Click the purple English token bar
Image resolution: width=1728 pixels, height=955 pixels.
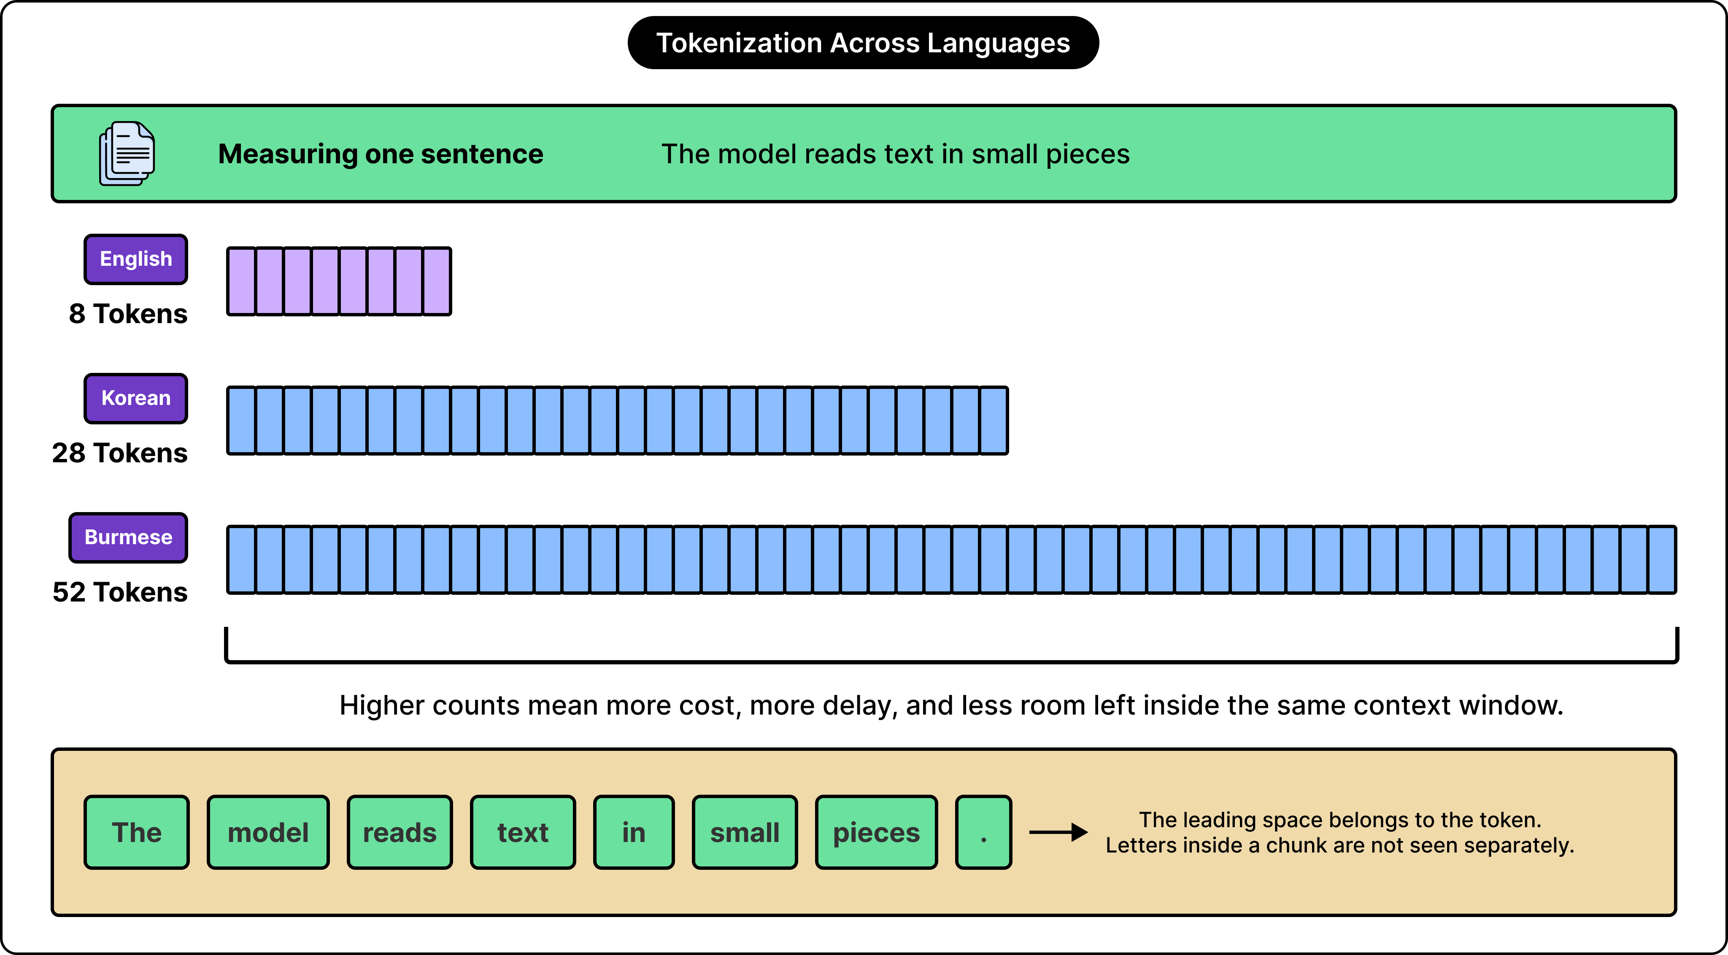tap(339, 281)
